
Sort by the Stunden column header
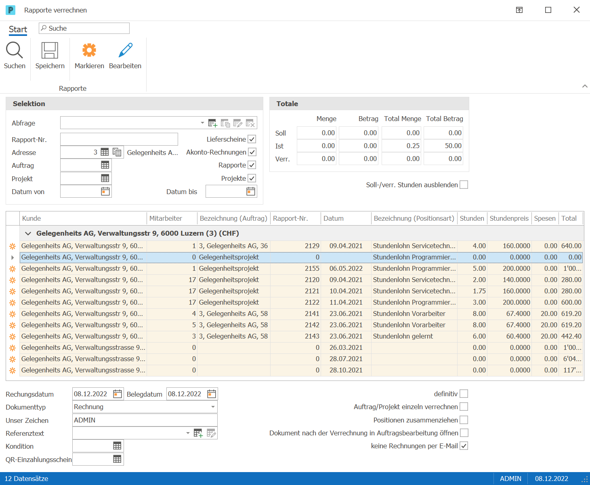click(x=472, y=218)
